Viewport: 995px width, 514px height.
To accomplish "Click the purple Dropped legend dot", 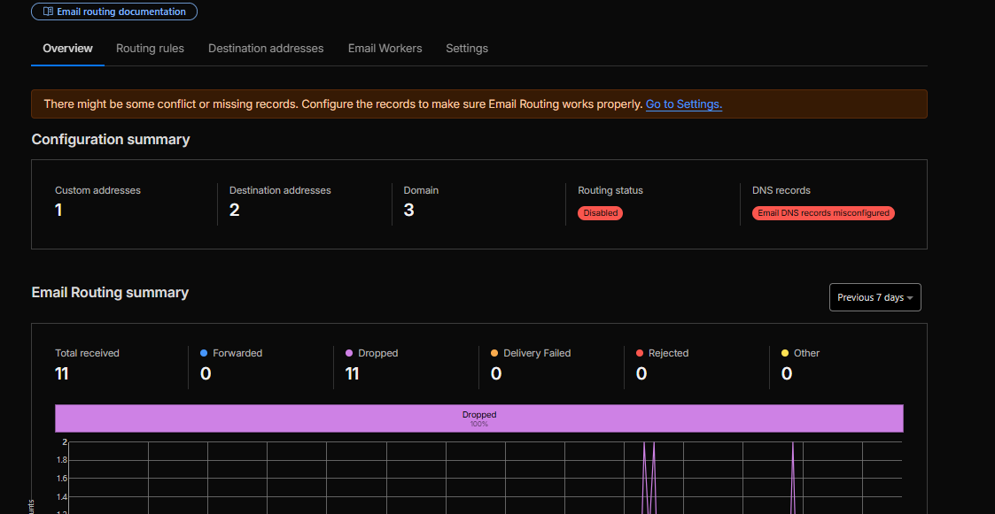I will coord(349,353).
